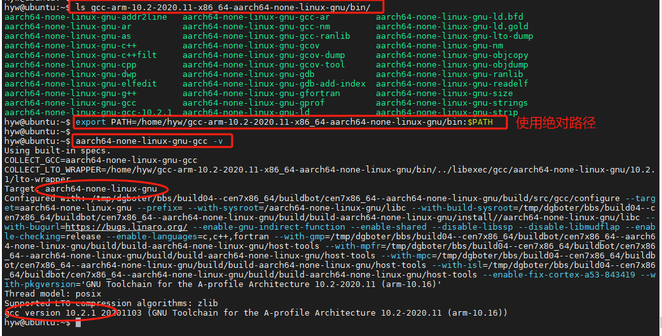This screenshot has height=336, width=662.
Task: Click the aarch64-none-linux-gnu-addr2line file name
Action: (85, 17)
